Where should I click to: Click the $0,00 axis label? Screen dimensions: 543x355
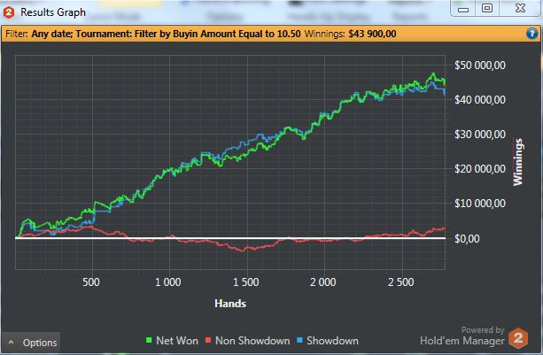468,239
